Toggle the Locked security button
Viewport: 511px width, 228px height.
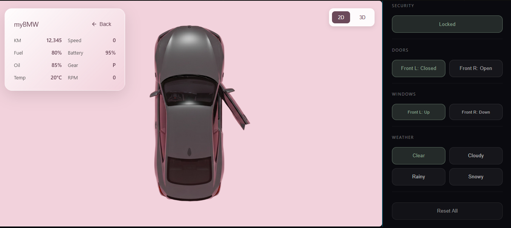tap(447, 24)
